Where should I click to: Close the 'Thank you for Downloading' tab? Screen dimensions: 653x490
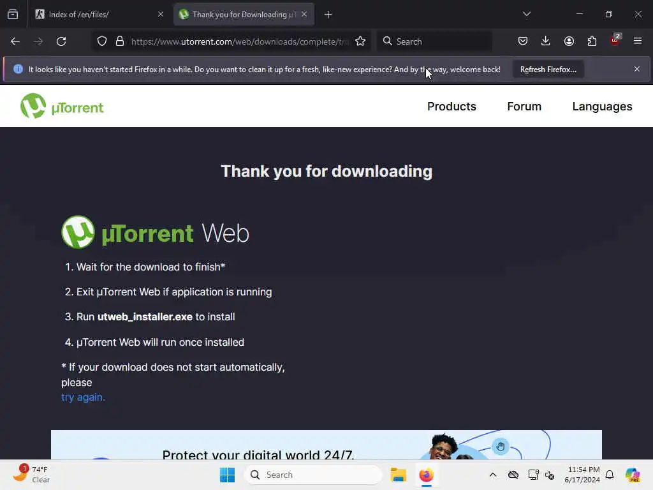pos(304,15)
